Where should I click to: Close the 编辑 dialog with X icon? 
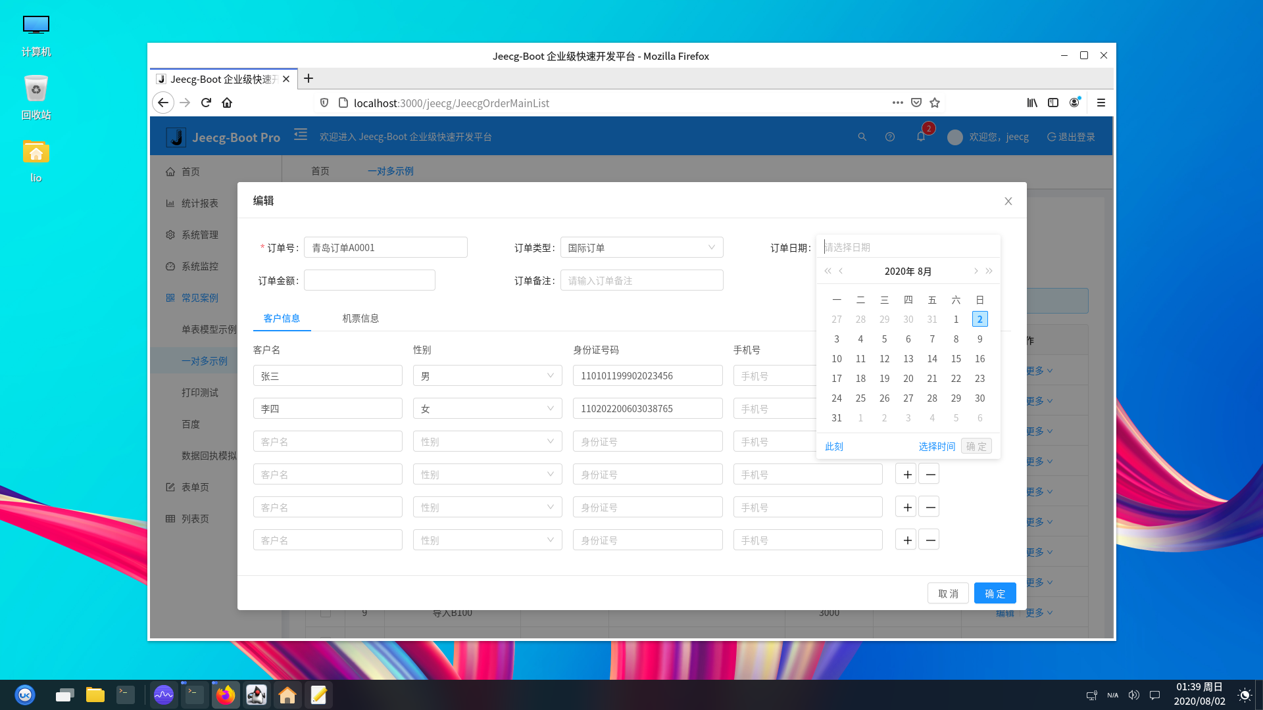[1008, 201]
